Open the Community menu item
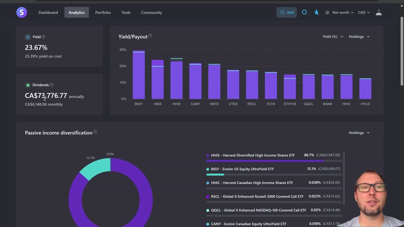This screenshot has height=227, width=404. click(151, 13)
